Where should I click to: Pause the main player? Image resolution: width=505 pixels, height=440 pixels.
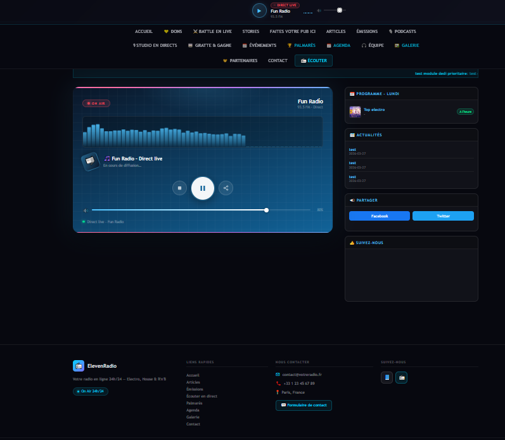(x=203, y=188)
